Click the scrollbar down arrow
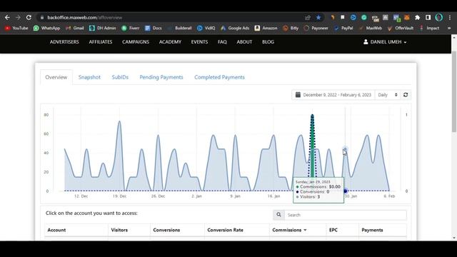This screenshot has height=257, width=457. 454,238
